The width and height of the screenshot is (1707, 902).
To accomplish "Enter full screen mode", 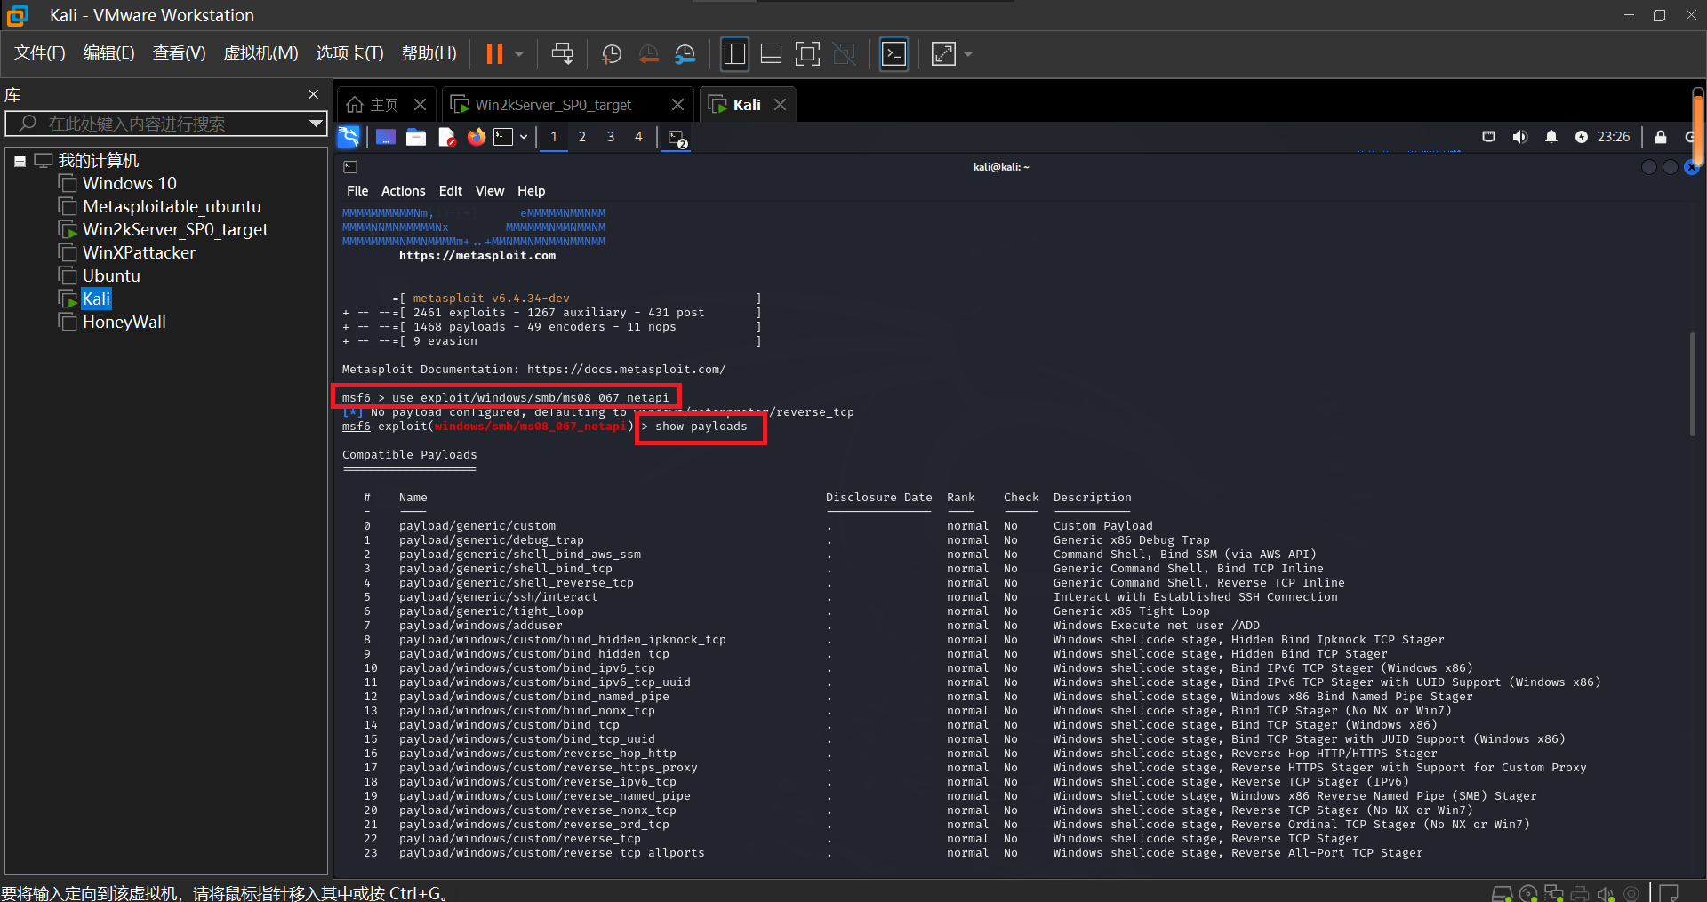I will pos(807,54).
